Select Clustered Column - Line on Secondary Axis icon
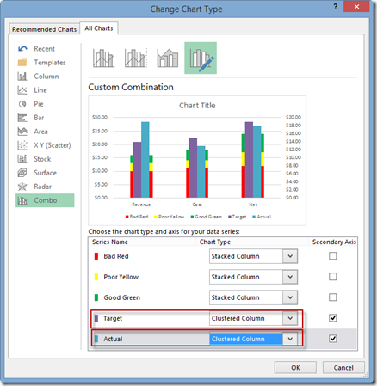 point(136,58)
